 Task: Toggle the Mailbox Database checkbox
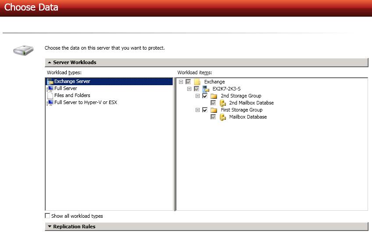213,117
